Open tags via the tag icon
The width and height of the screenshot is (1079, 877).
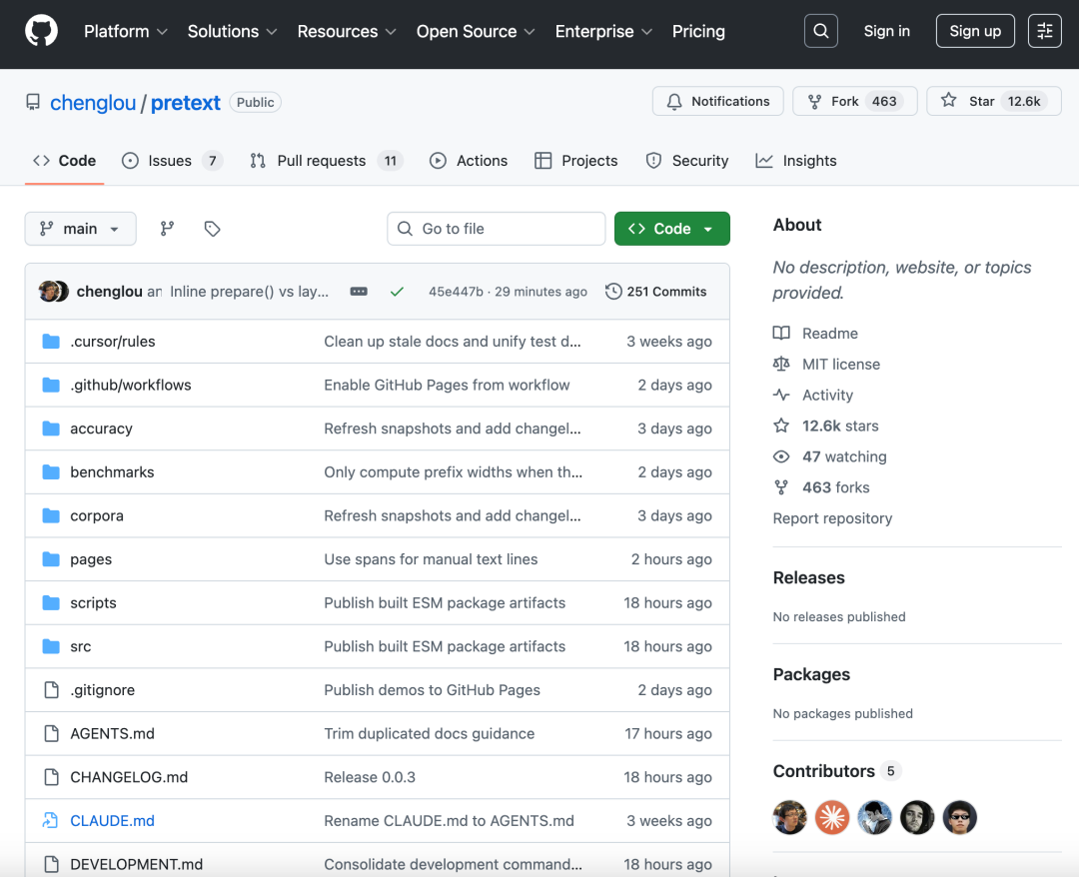(212, 228)
